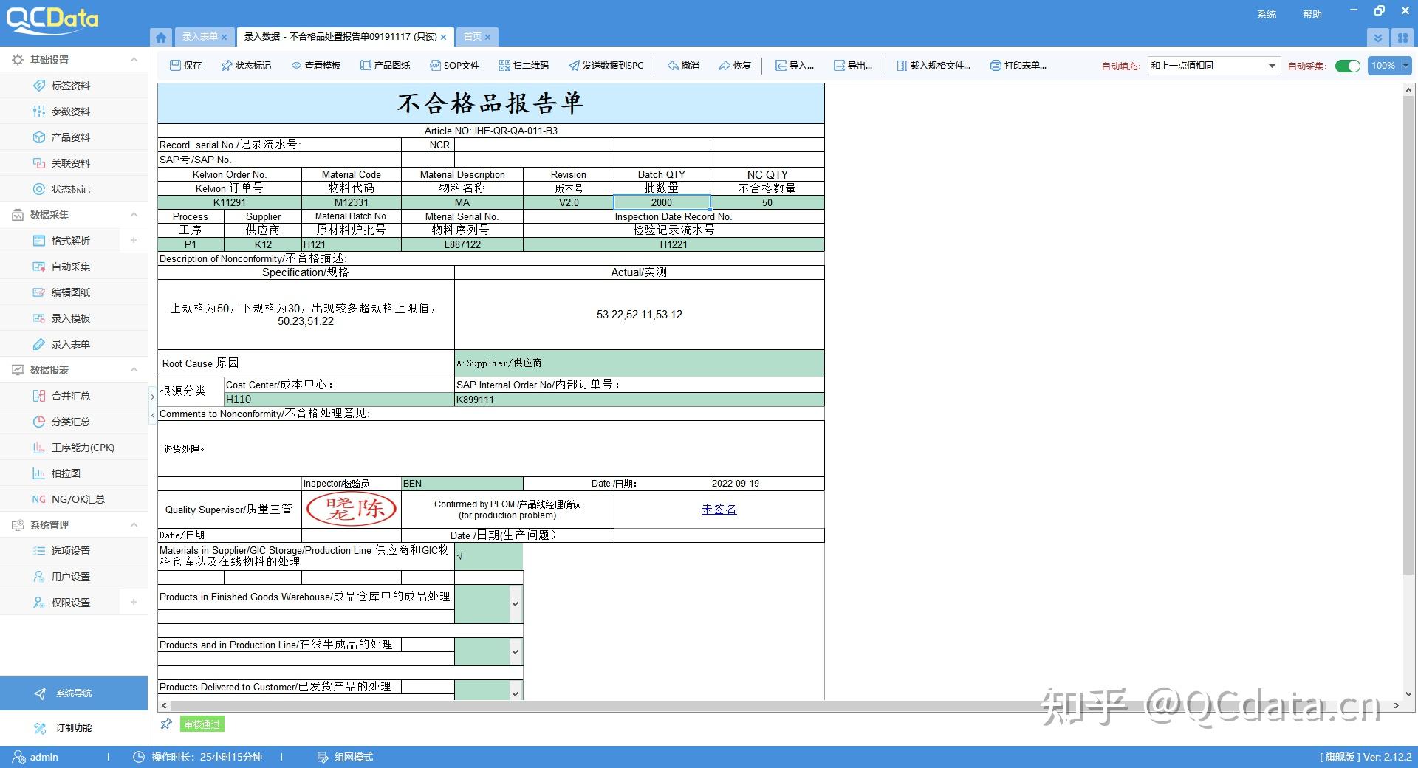Click 发送数据到SPC send button
This screenshot has width=1418, height=768.
(x=606, y=66)
